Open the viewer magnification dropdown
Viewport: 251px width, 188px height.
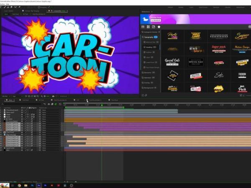tap(5, 95)
